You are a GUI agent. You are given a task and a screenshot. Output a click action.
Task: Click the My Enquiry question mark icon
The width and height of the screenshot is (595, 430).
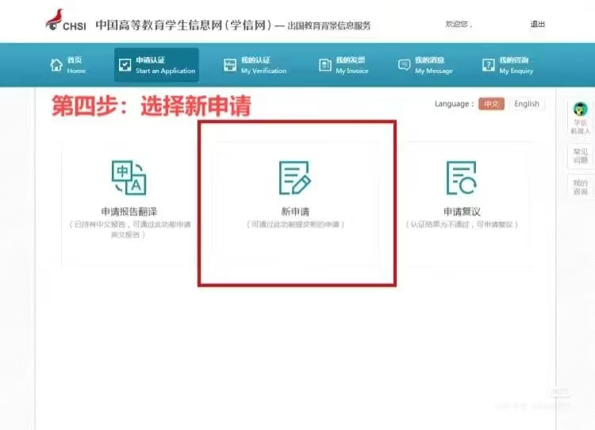pyautogui.click(x=488, y=65)
